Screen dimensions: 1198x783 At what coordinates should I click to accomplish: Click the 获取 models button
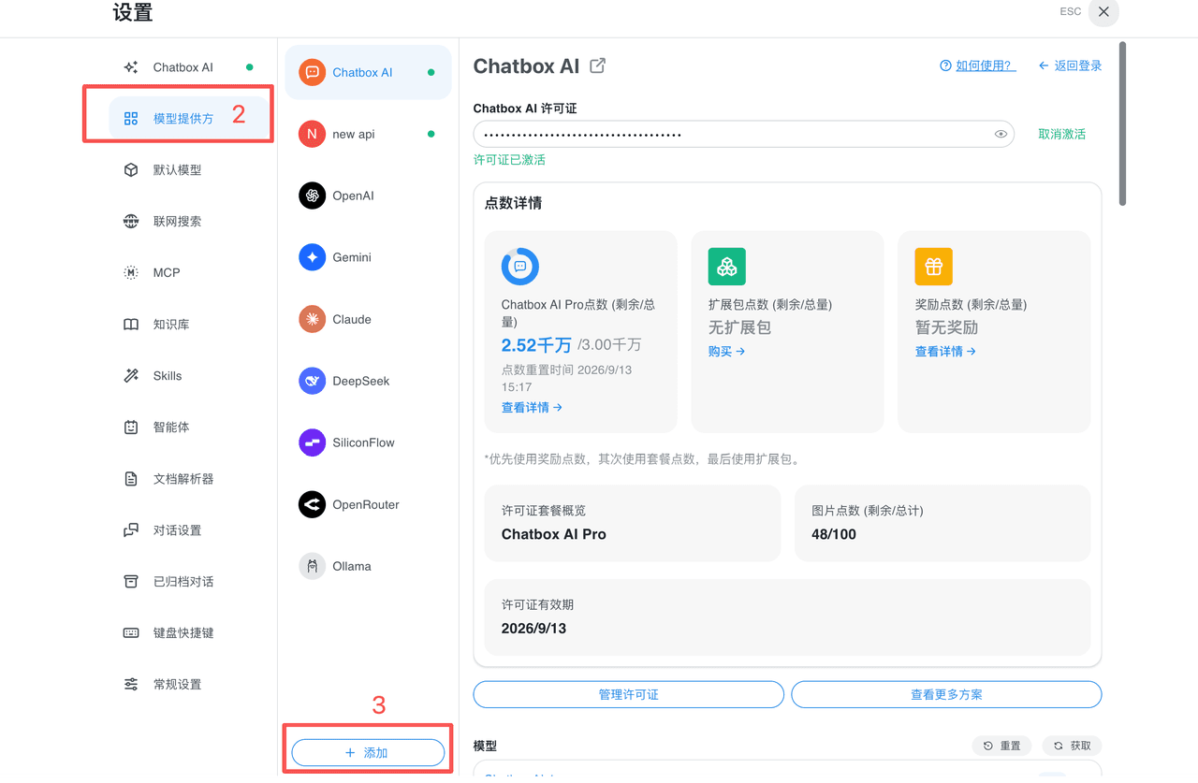coord(1072,746)
